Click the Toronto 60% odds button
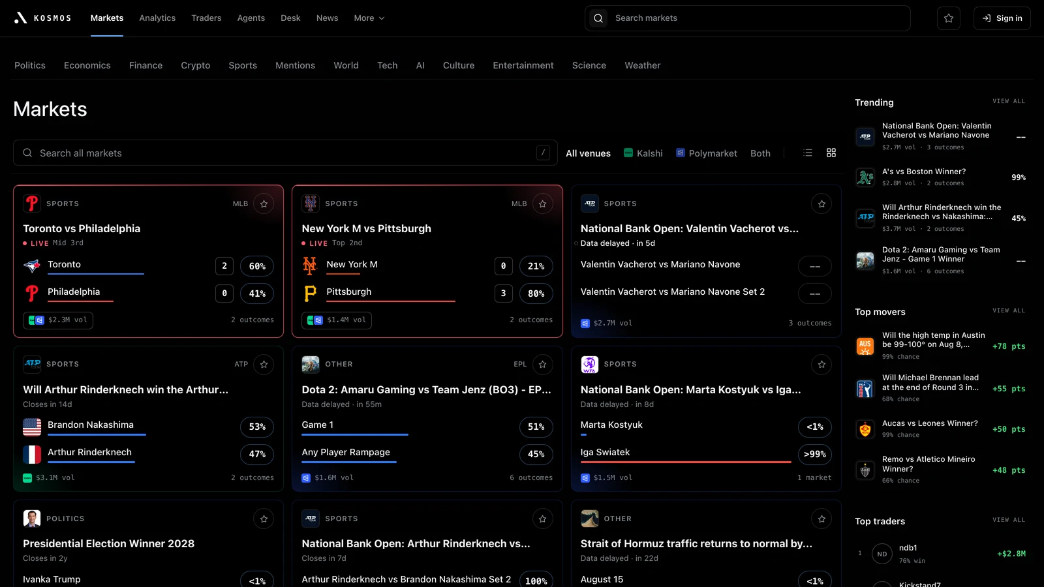Screen dimensions: 1044x587 [257, 266]
